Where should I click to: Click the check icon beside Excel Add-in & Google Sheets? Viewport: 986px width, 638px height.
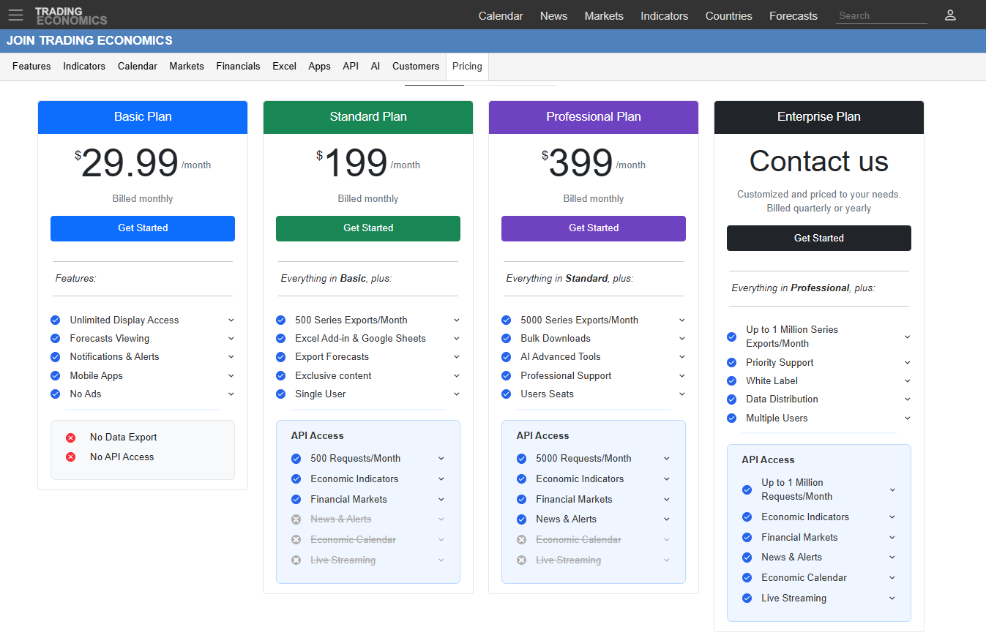[280, 339]
